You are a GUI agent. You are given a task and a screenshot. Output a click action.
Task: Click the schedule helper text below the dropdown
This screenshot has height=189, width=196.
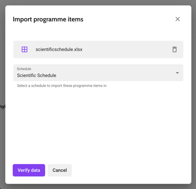coord(62,86)
